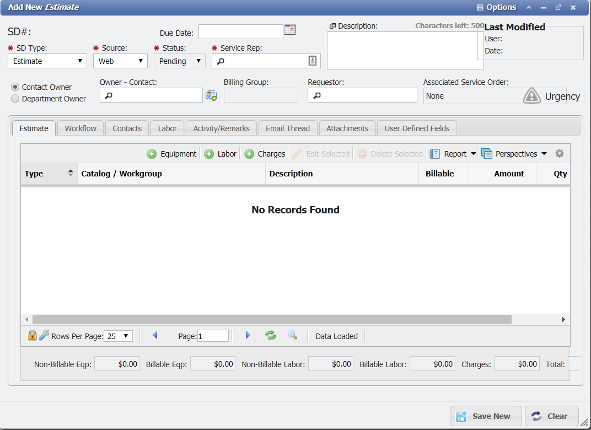Viewport: 591px width, 430px height.
Task: Open grid column settings via the gear icon
Action: click(561, 153)
